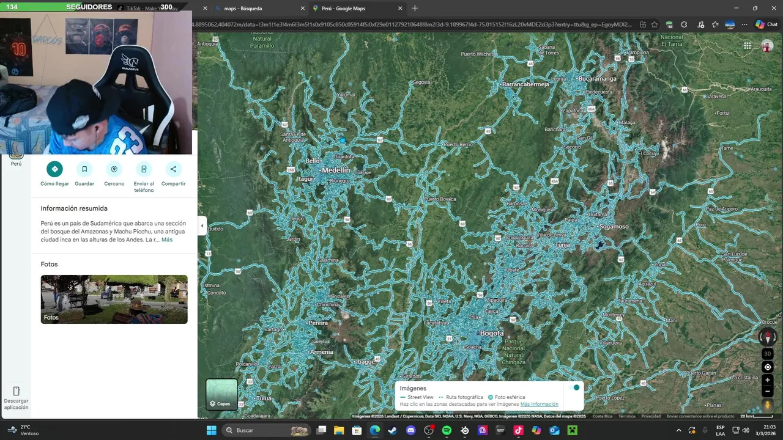Viewport: 783px width, 440px height.
Task: Collapse the side panel with the arrow tab
Action: click(x=202, y=226)
